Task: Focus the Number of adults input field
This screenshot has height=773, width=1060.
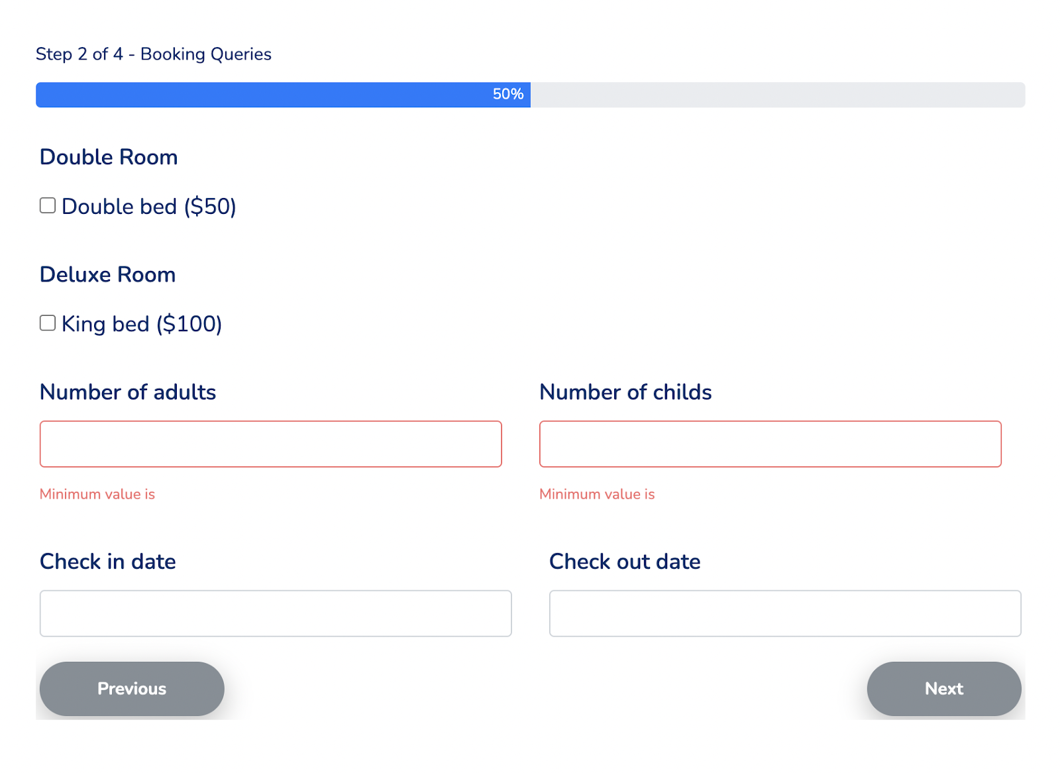Action: tap(270, 444)
